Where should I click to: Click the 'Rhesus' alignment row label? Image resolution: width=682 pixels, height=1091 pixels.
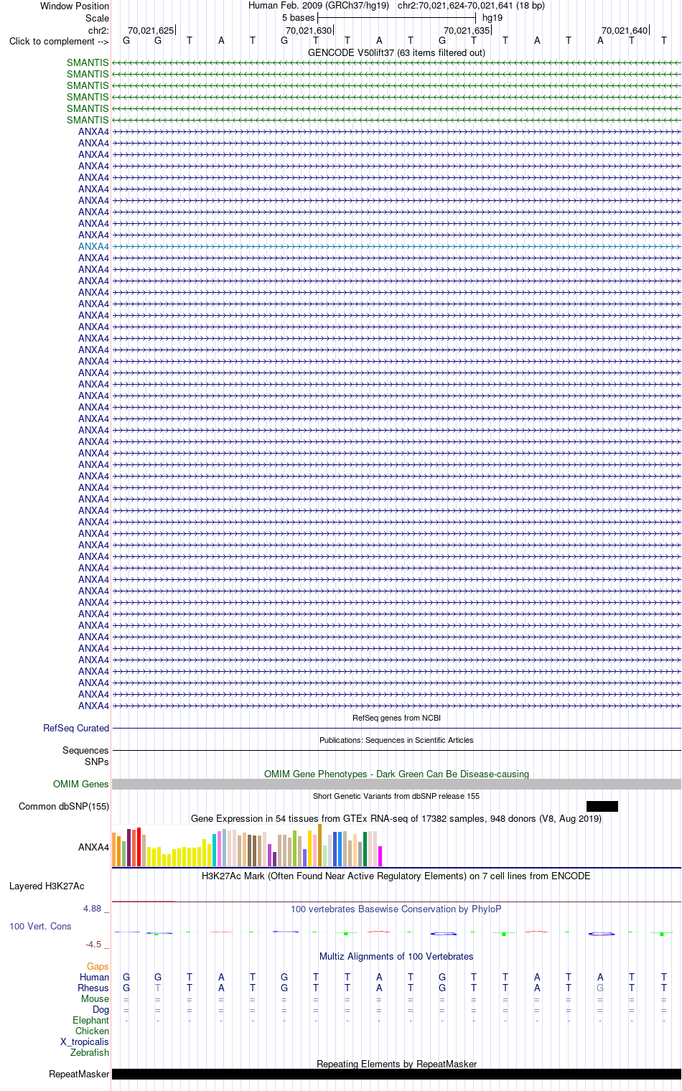coord(93,988)
